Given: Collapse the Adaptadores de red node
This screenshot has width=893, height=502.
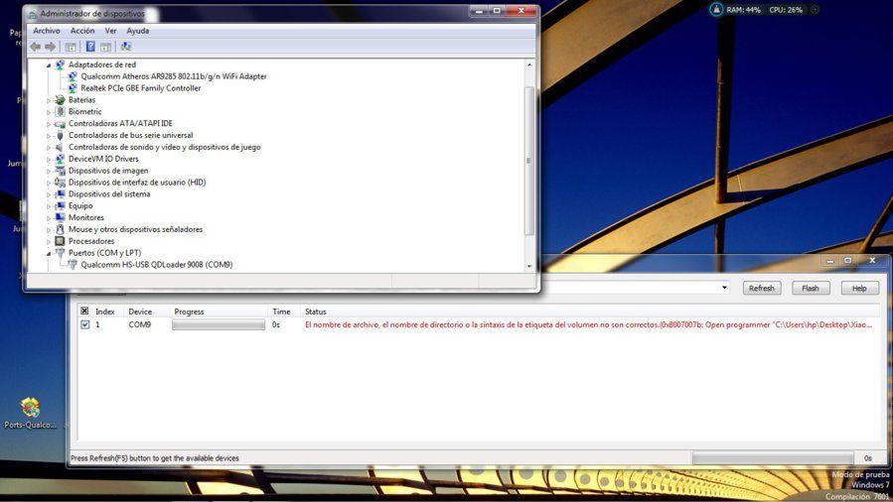Looking at the screenshot, I should (49, 65).
